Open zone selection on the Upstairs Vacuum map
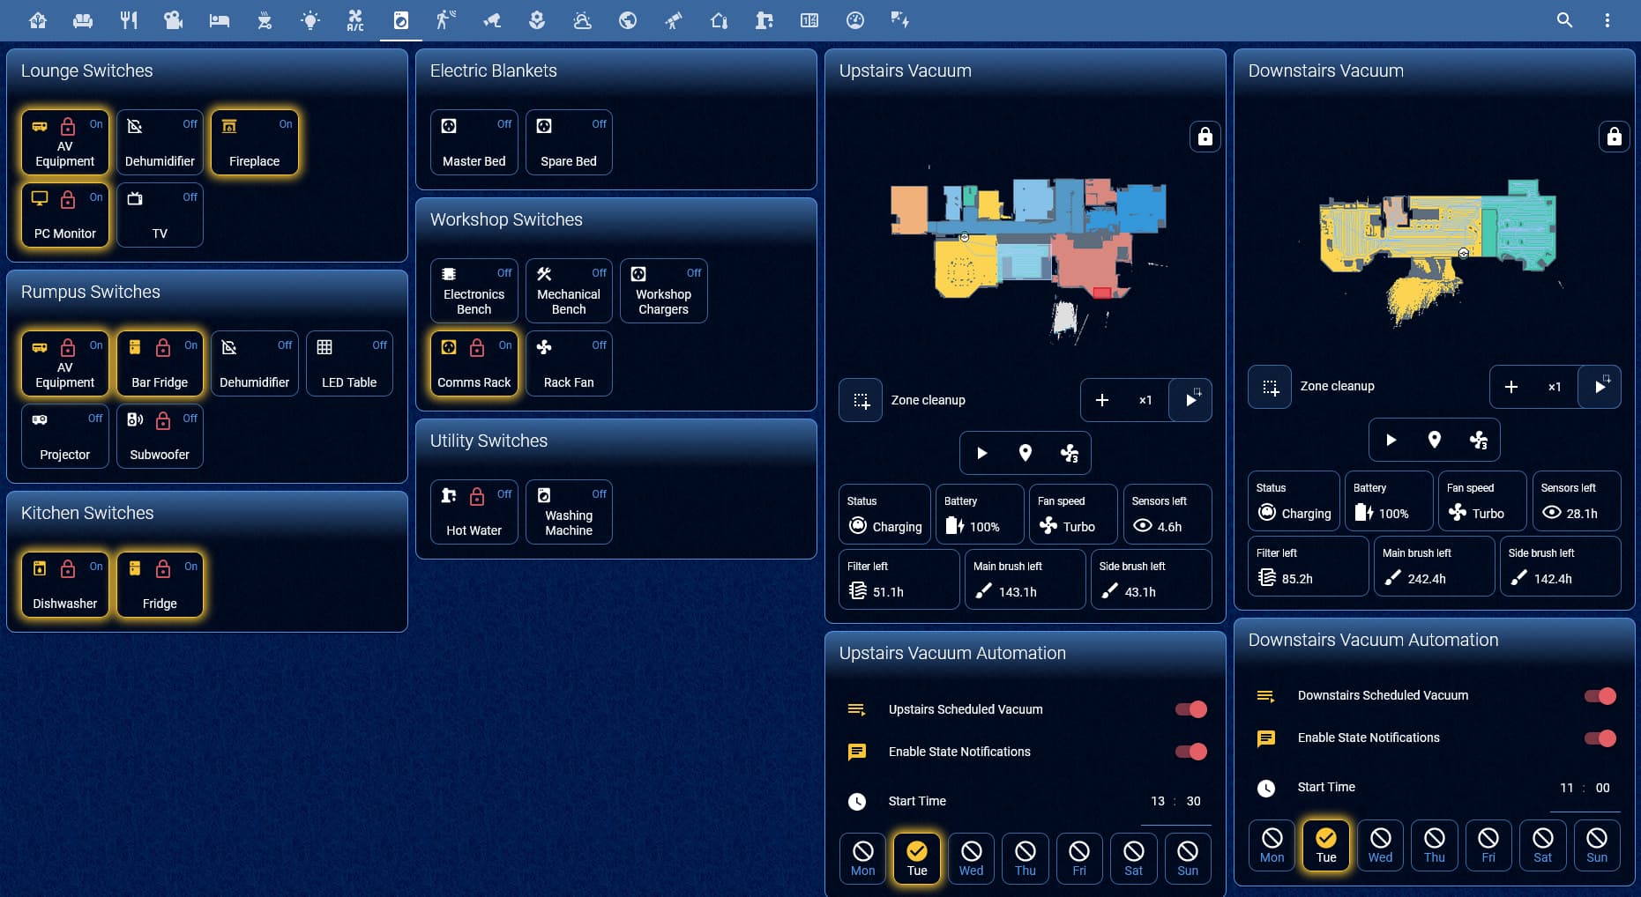The height and width of the screenshot is (897, 1641). tap(860, 400)
